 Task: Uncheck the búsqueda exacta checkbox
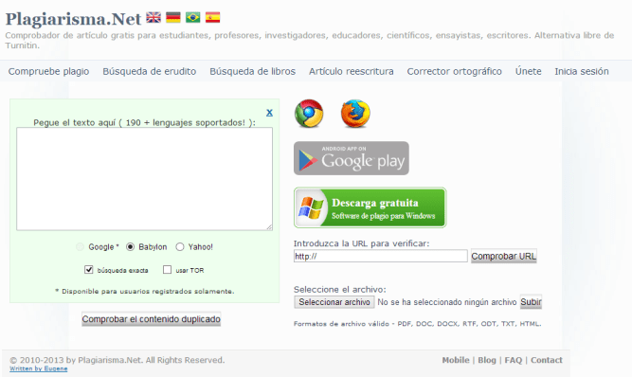pos(89,269)
